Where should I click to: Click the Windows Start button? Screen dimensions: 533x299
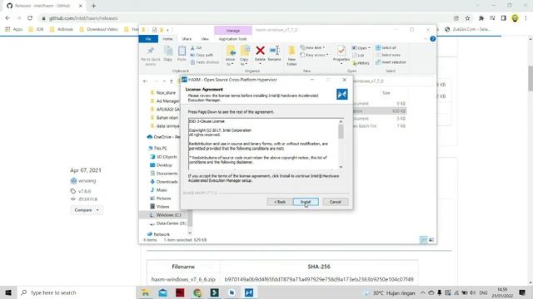(8, 292)
